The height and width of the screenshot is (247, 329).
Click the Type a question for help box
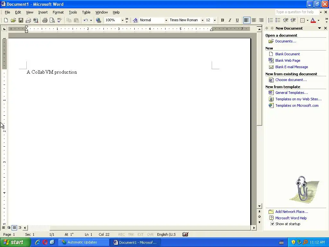[x=297, y=12]
